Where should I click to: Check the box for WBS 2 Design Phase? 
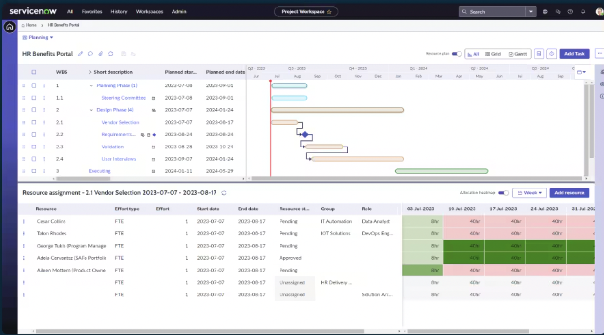tap(34, 110)
